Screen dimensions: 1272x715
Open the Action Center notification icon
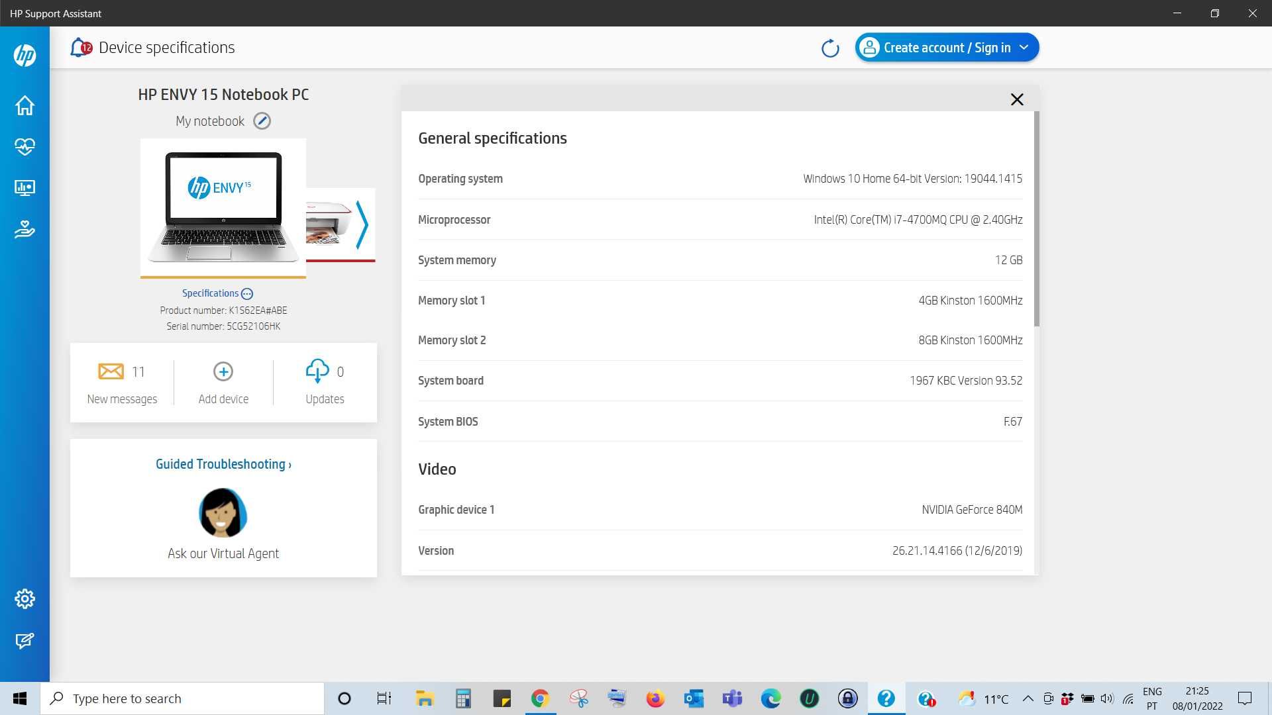[x=1245, y=698]
